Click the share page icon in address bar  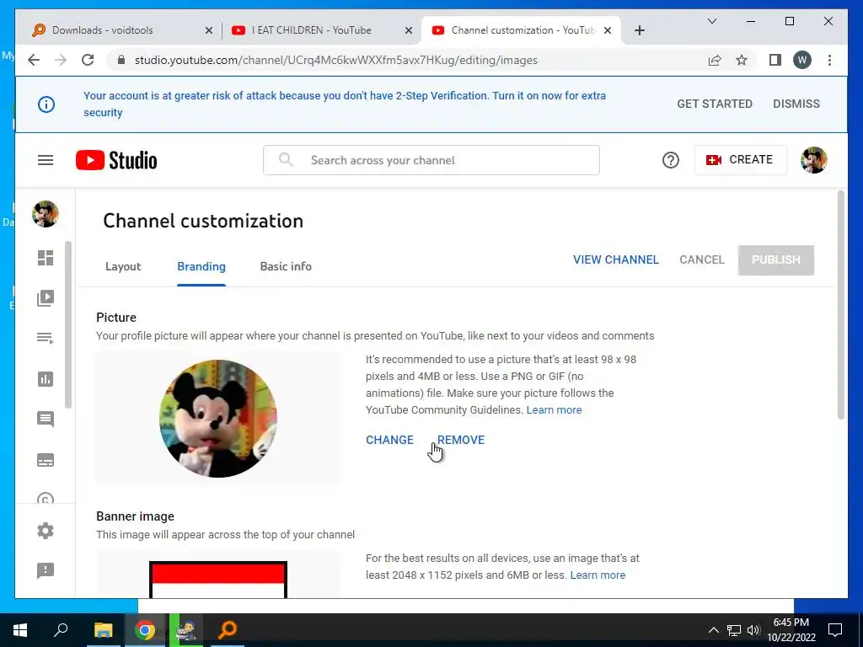pyautogui.click(x=715, y=60)
